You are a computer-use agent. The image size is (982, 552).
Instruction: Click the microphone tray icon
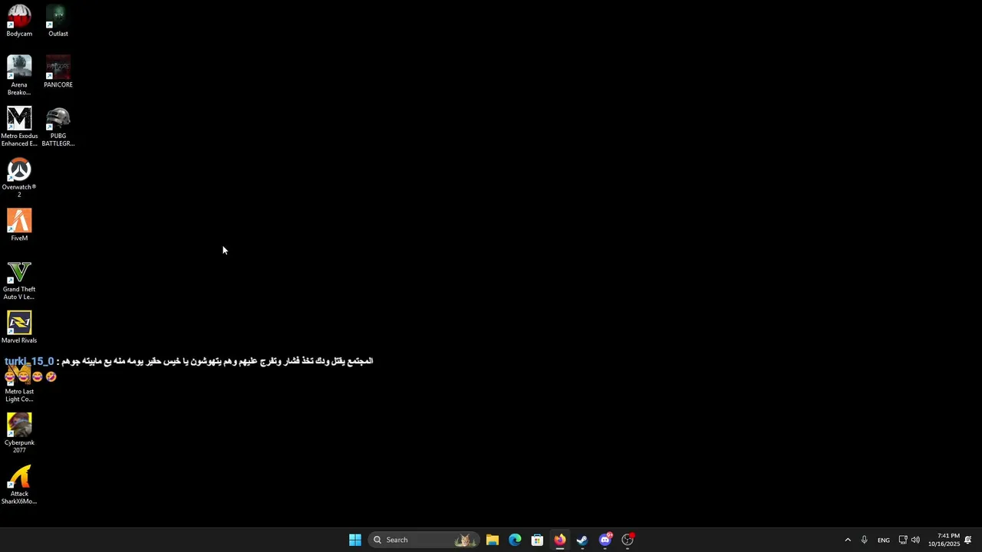pos(864,540)
